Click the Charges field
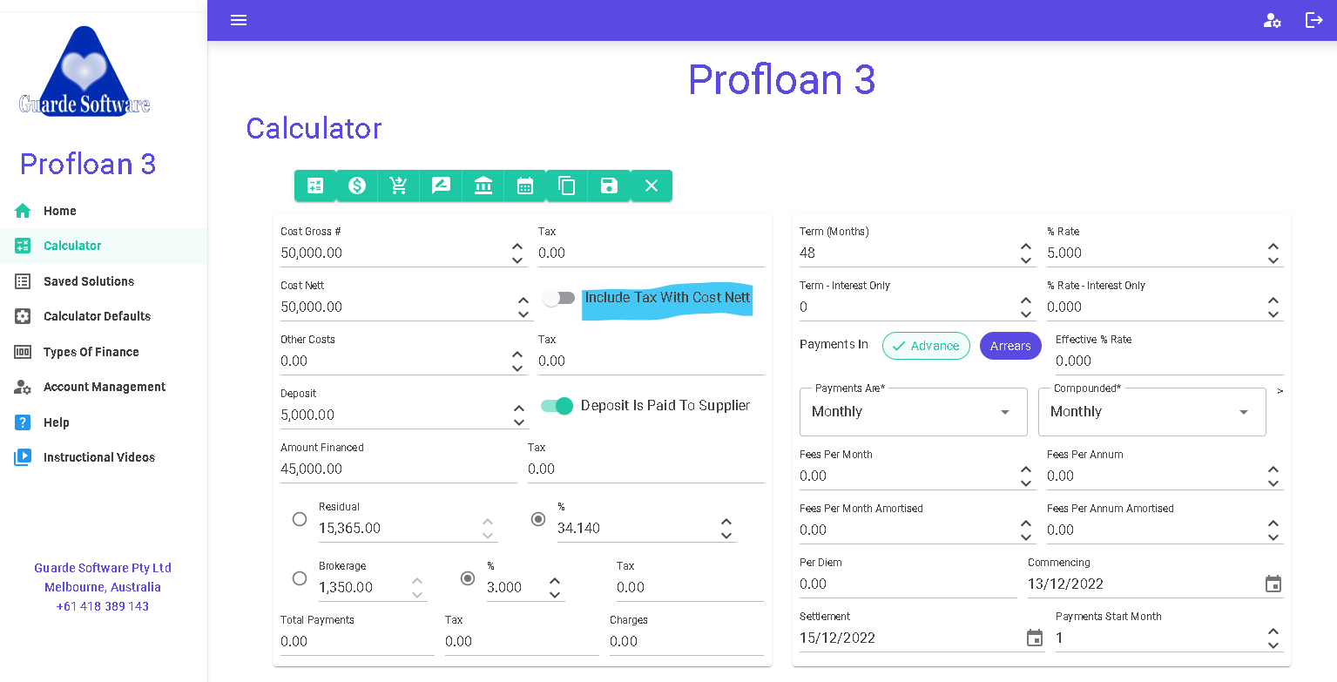This screenshot has width=1337, height=682. click(686, 642)
